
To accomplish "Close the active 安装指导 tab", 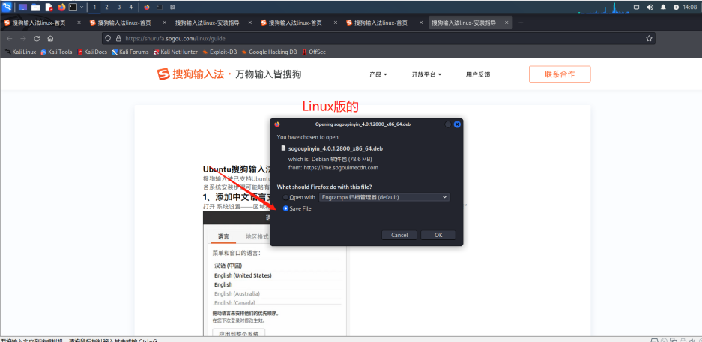I will pos(506,22).
